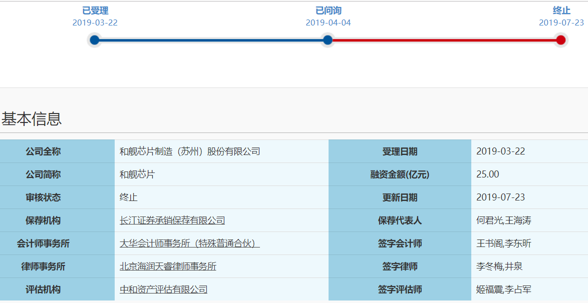Select appraisers 姬福震,李占军
The height and width of the screenshot is (303, 588).
[504, 289]
